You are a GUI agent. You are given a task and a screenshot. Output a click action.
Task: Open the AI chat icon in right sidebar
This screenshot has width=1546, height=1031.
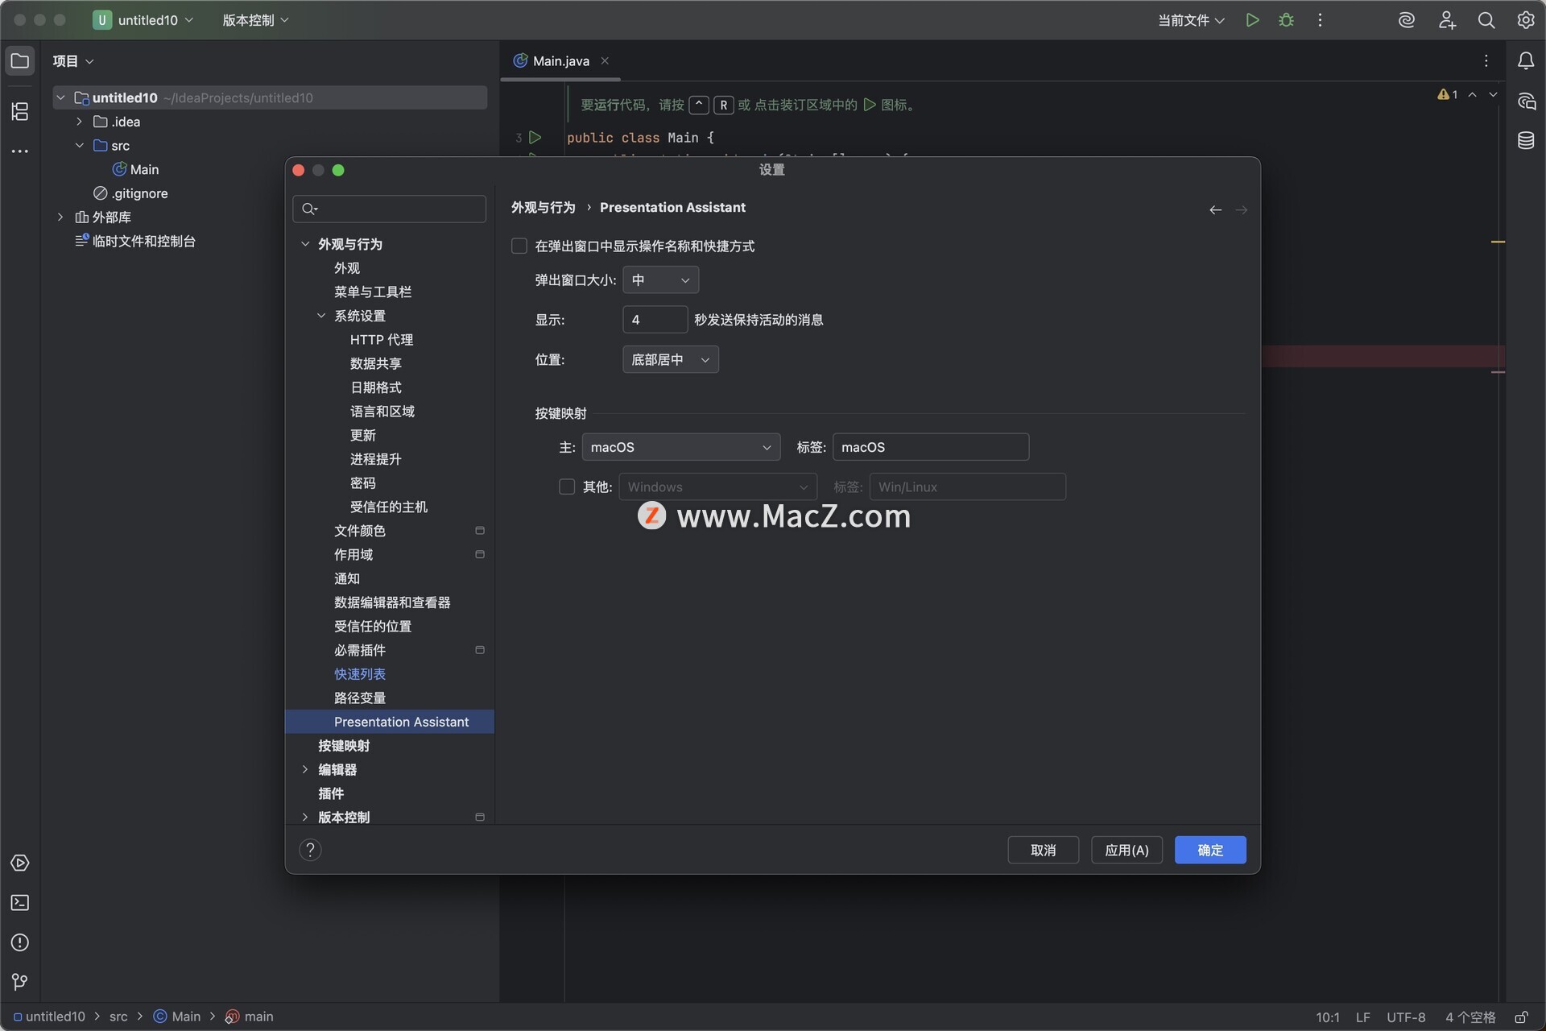tap(1526, 101)
